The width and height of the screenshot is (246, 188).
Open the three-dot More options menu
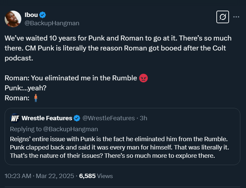(x=236, y=17)
